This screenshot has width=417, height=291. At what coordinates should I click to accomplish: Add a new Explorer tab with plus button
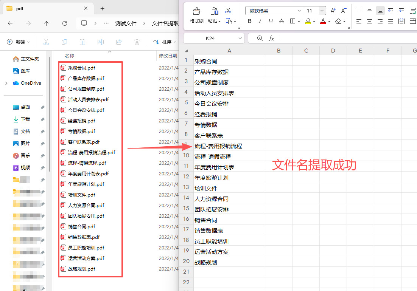click(103, 8)
